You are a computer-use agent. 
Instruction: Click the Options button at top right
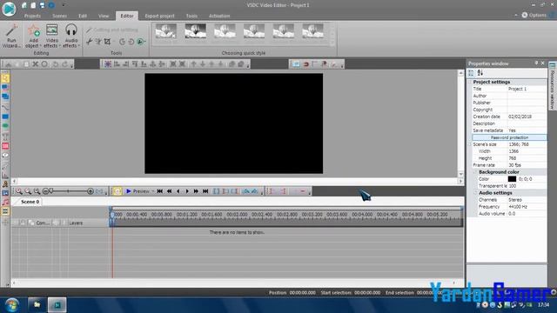534,15
